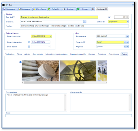
Task: Click rightmost arrow button of Type de BT
Action: (127, 42)
